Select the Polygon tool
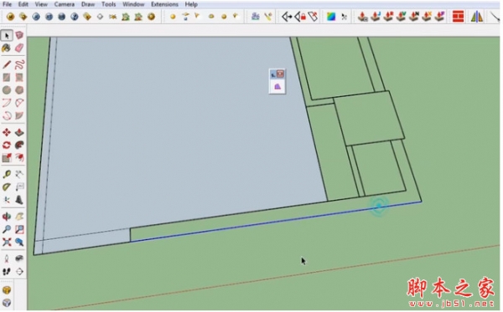503x312 pixels. [19, 90]
